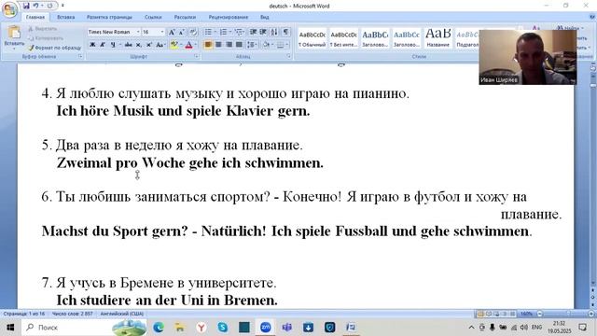Click the Вставить paste clipboard icon

click(x=14, y=33)
